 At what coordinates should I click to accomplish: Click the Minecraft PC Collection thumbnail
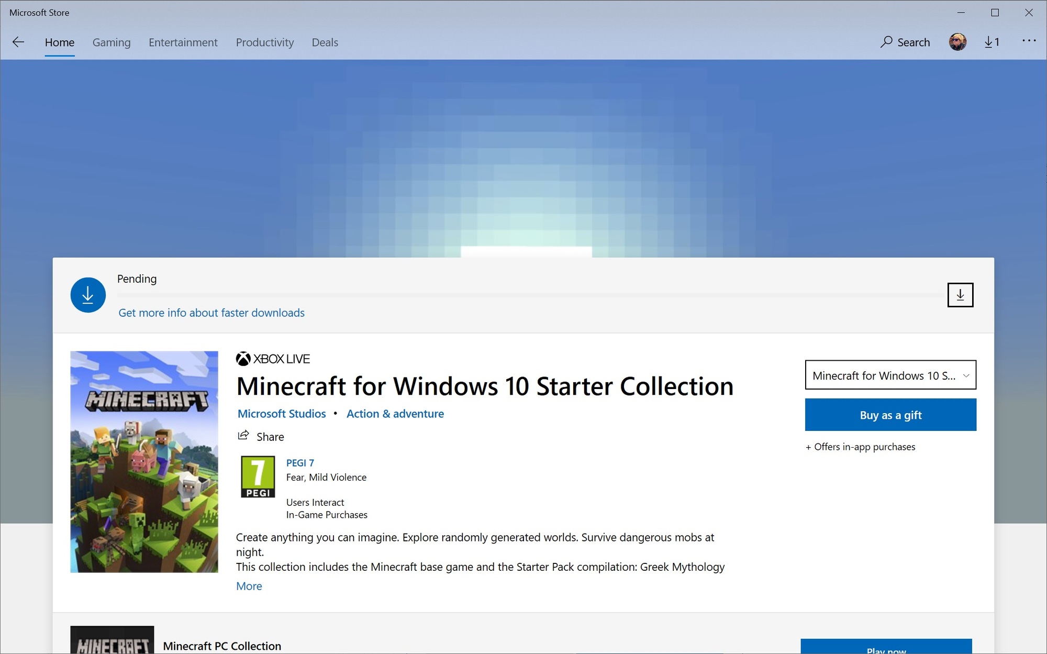(112, 640)
